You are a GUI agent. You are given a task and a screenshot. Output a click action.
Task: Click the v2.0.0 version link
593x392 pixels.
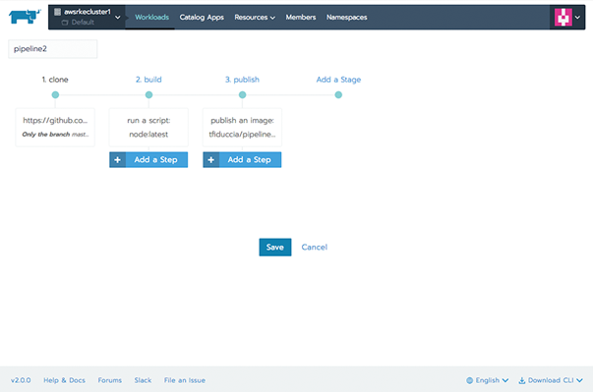[21, 380]
